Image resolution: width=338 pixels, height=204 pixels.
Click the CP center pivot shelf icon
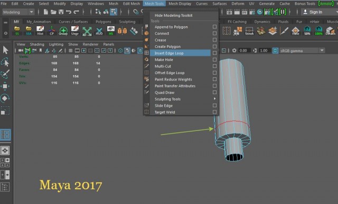tap(52, 30)
